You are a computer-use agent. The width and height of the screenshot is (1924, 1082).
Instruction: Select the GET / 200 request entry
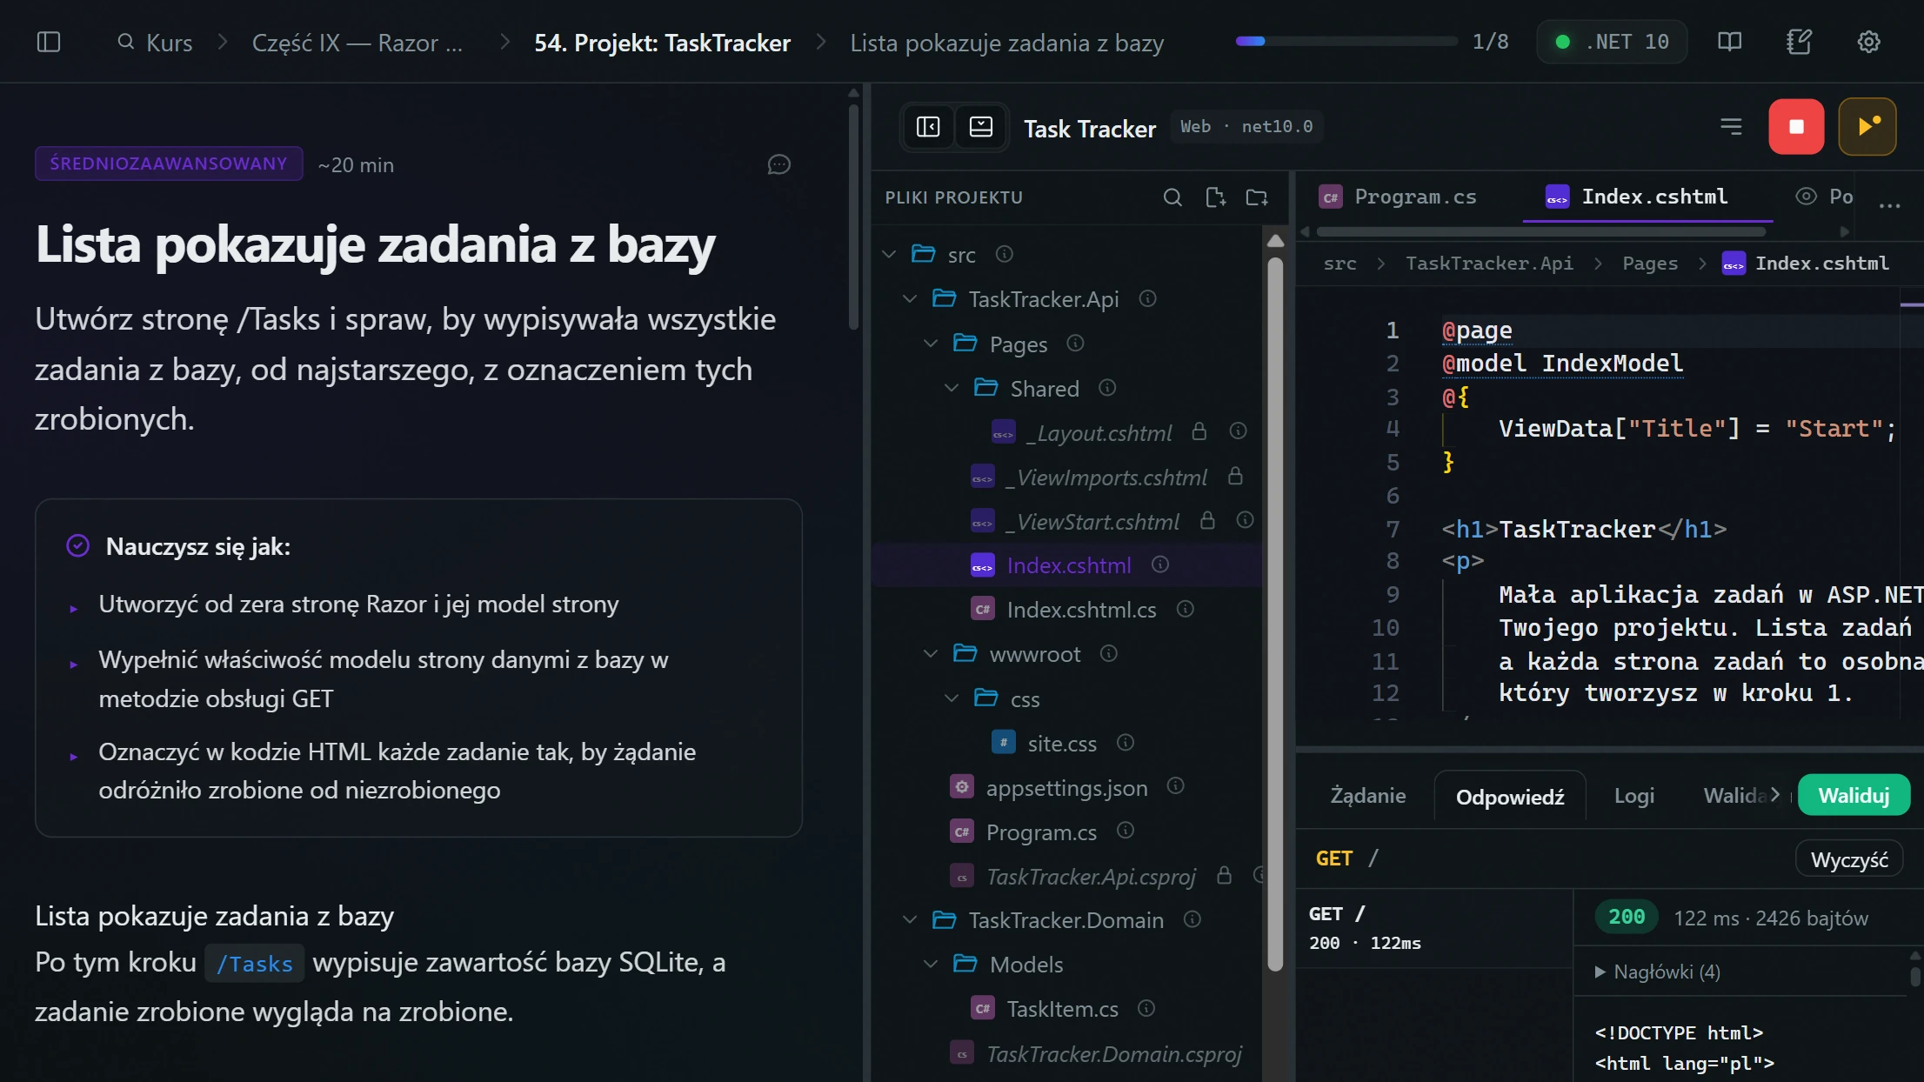[1433, 928]
